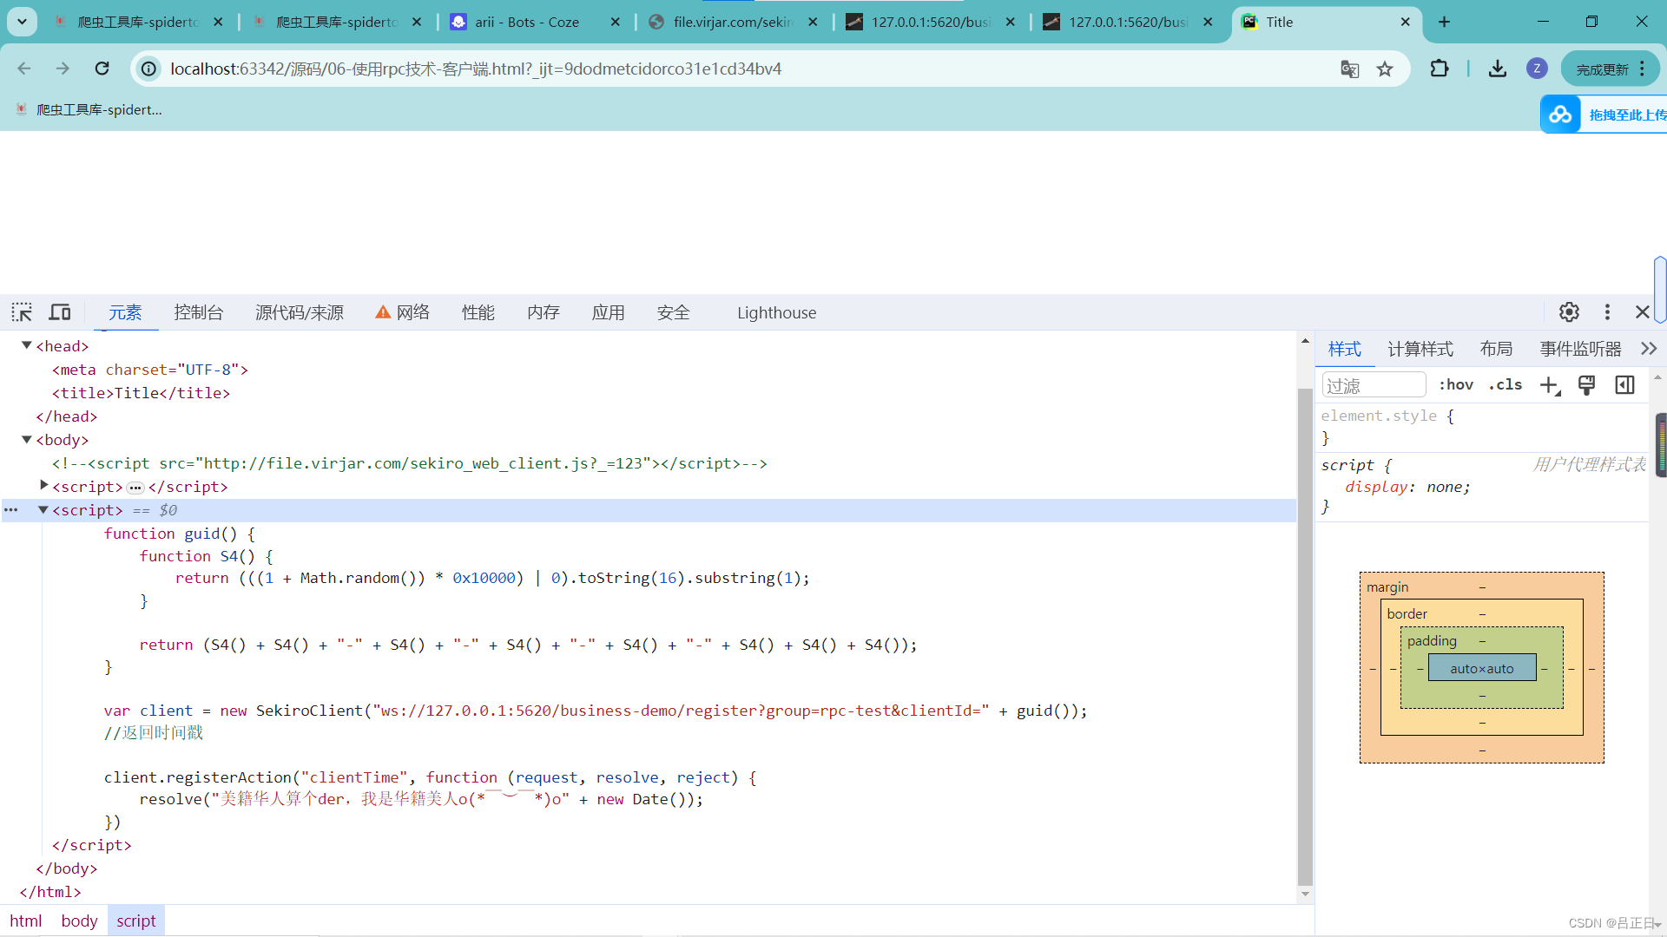Activate the inspect element picker icon

[x=22, y=312]
